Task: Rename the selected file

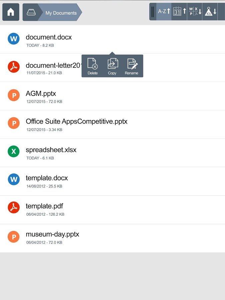Action: pyautogui.click(x=132, y=66)
